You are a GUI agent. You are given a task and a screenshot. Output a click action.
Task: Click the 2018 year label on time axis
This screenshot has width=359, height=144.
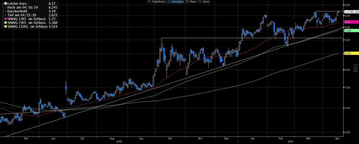click(x=119, y=141)
